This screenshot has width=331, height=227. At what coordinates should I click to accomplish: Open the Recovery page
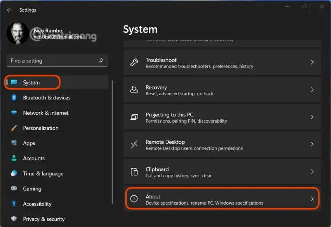click(222, 89)
